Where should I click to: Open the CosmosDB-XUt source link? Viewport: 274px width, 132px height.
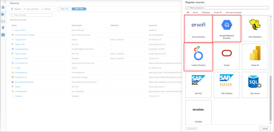click(21, 63)
